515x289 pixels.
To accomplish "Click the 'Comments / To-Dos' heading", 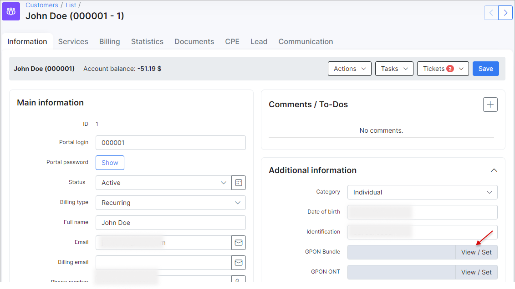I will tap(308, 105).
